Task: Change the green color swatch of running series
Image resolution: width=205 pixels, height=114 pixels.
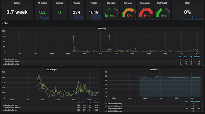Action: click(106, 104)
